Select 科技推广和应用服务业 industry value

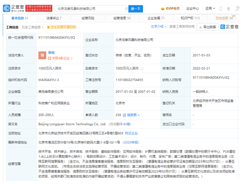pos(54,103)
